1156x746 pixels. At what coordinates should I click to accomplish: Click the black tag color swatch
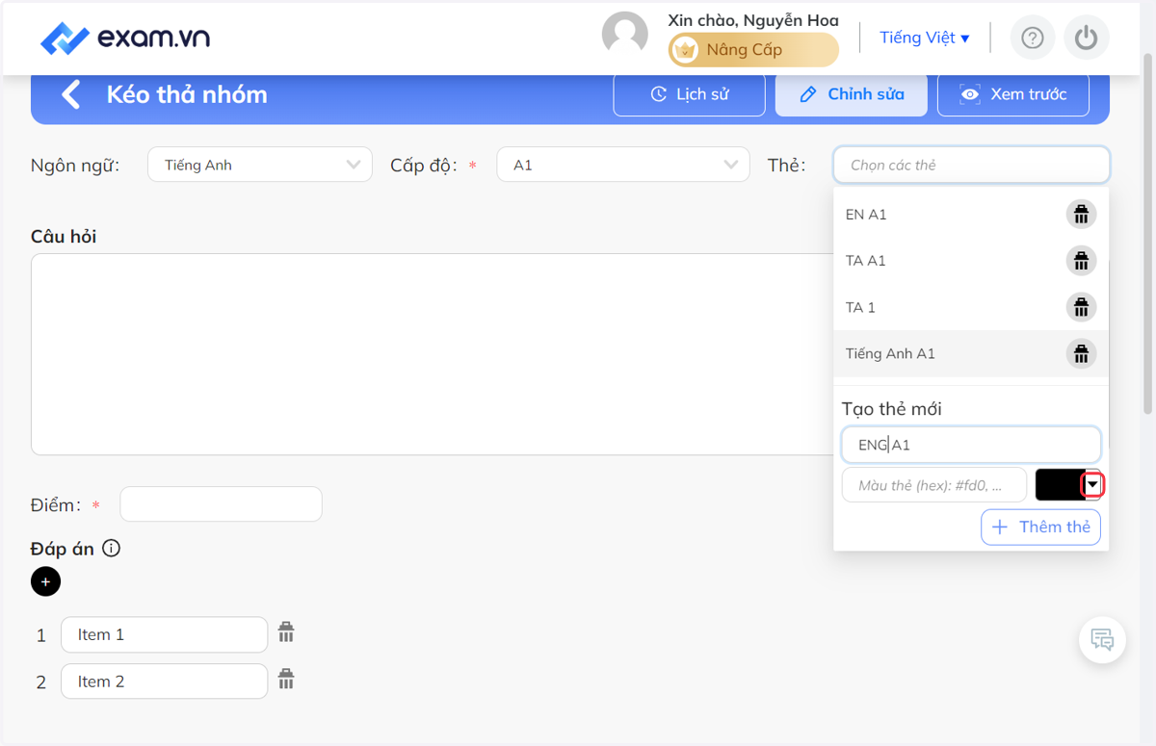coord(1060,485)
